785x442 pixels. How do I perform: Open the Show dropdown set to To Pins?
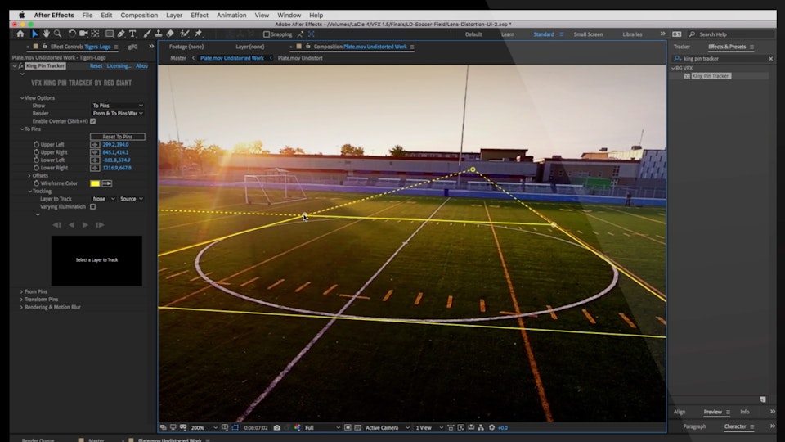(118, 106)
